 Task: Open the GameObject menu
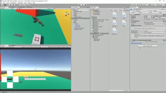coord(13,3)
